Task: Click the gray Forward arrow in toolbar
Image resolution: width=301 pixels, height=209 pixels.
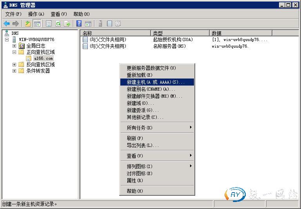Action: pos(16,24)
